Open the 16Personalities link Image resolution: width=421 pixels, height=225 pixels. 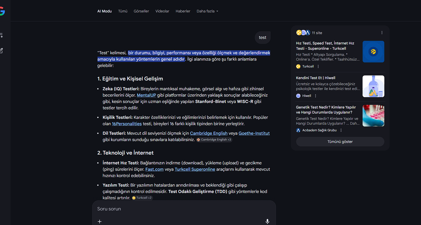click(x=127, y=124)
